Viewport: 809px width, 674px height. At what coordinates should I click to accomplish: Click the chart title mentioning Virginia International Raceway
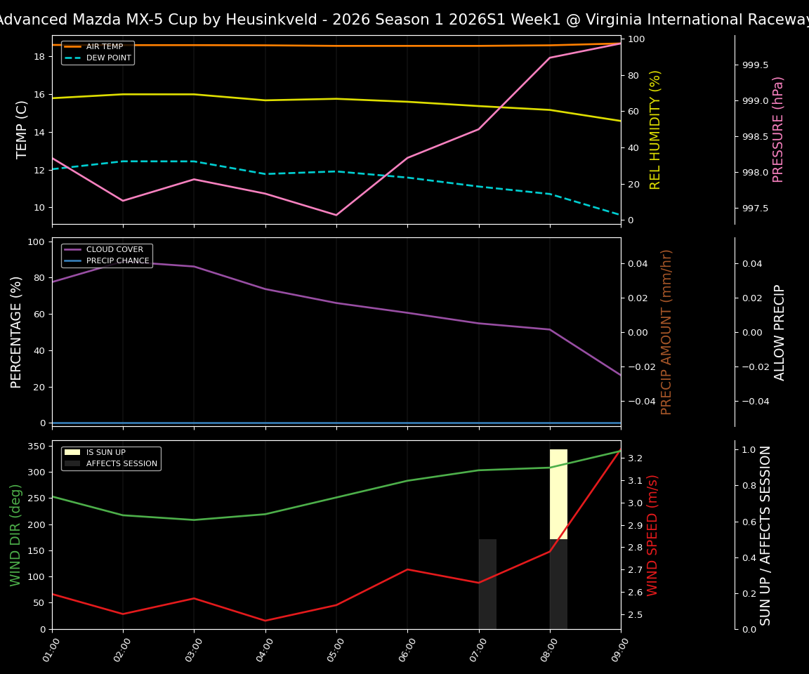404,19
